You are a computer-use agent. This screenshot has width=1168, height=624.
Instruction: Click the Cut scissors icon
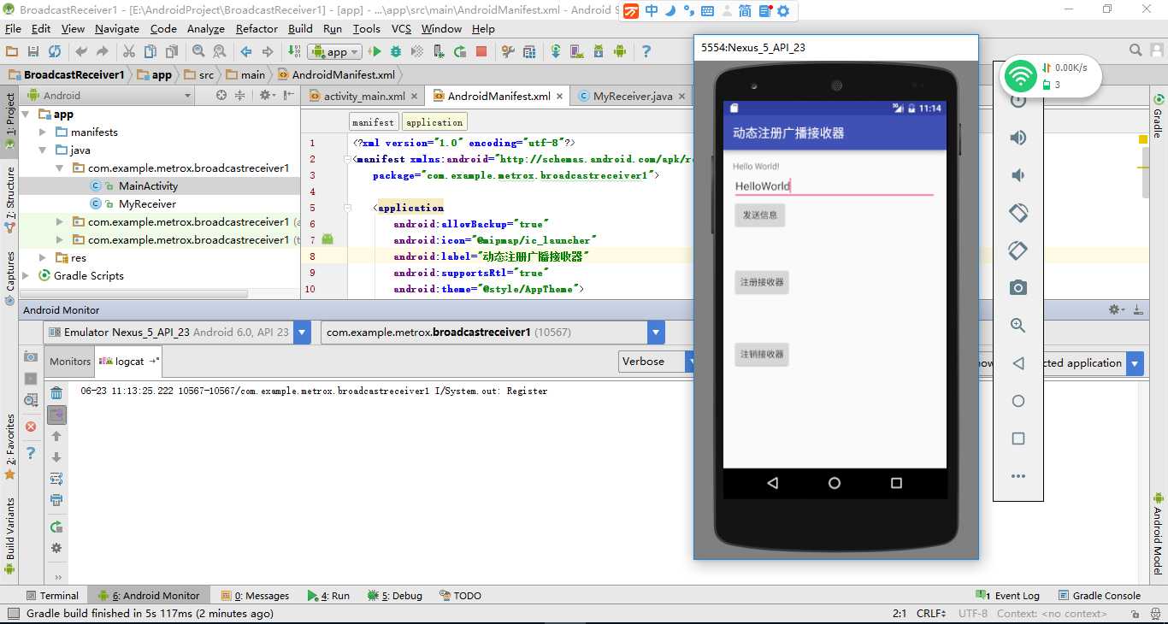pos(128,52)
